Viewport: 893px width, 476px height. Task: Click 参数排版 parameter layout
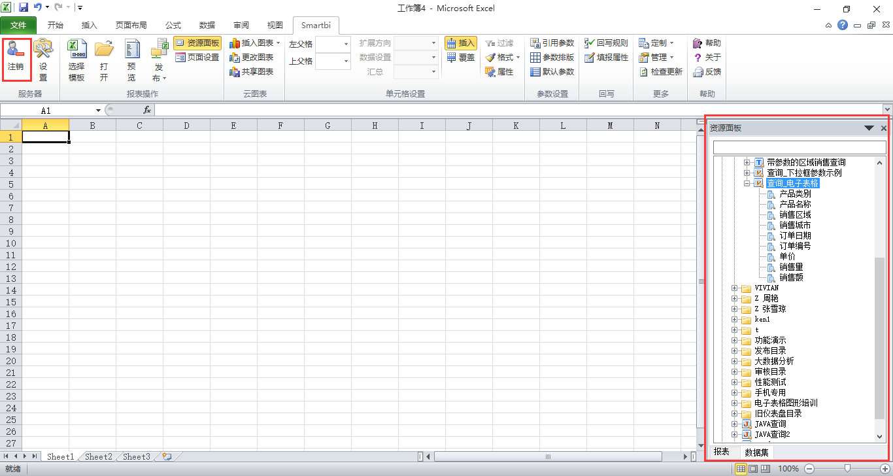[552, 58]
